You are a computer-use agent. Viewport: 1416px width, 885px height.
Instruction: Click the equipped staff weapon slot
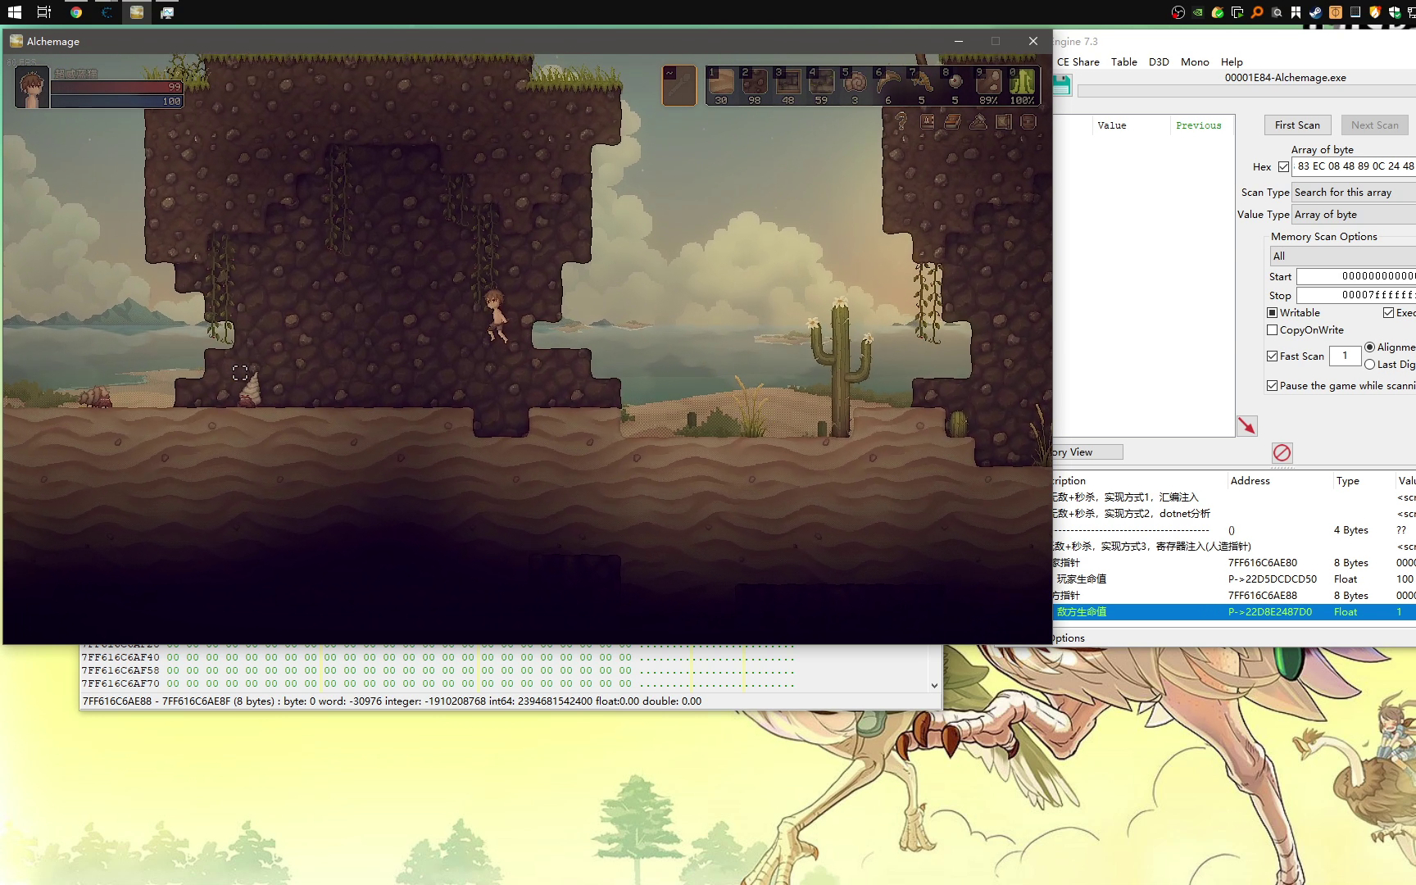[679, 85]
